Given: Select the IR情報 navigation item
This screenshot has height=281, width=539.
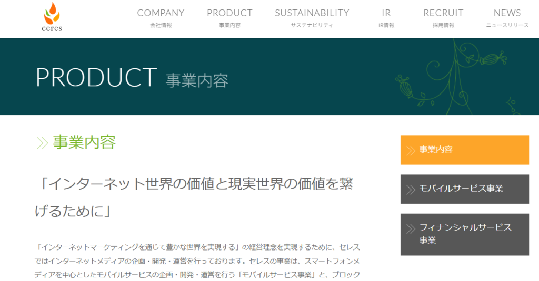Looking at the screenshot, I should pyautogui.click(x=386, y=18).
